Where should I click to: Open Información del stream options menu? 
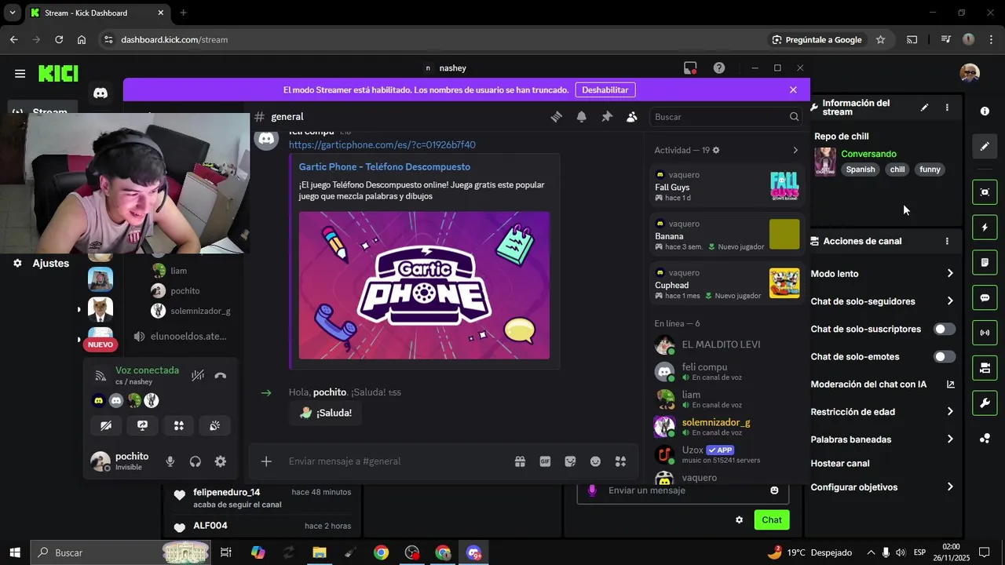click(x=947, y=108)
